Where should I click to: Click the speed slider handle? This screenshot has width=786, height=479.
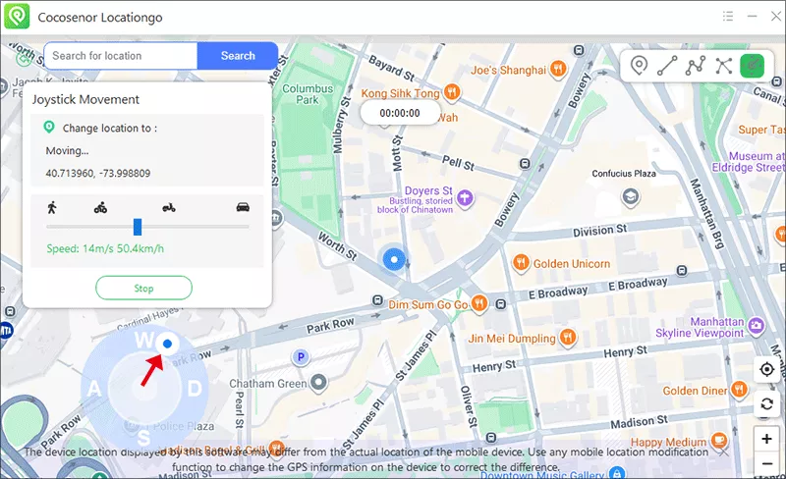[x=138, y=227]
